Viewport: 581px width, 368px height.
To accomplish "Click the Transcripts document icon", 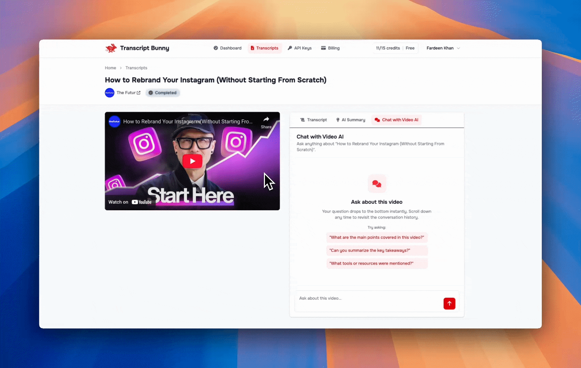I will tap(252, 48).
